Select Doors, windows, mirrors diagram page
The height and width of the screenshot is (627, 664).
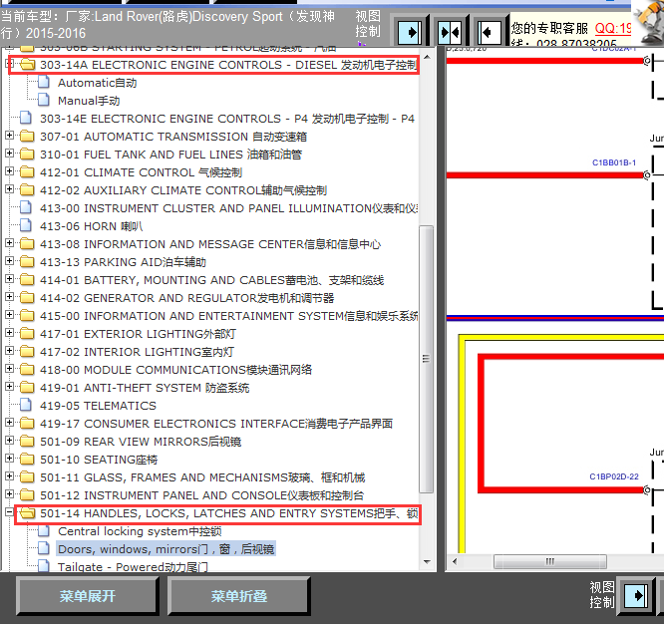(x=166, y=549)
